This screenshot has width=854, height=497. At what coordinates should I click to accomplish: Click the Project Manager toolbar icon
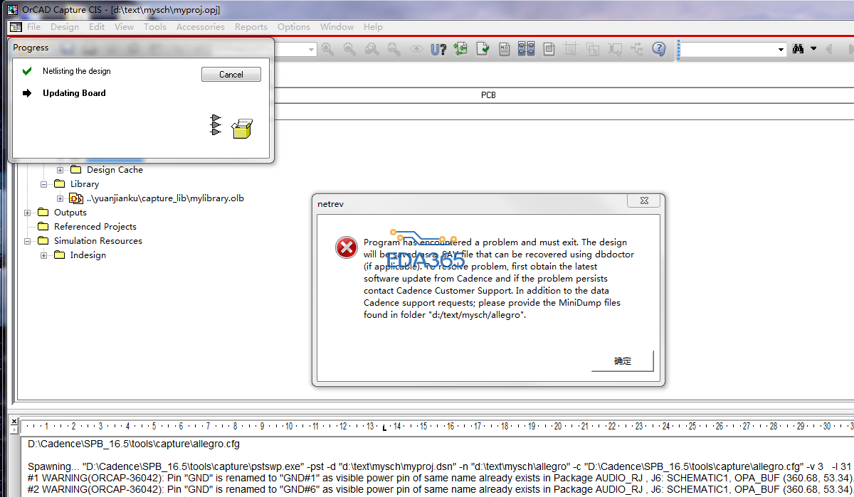(x=636, y=49)
